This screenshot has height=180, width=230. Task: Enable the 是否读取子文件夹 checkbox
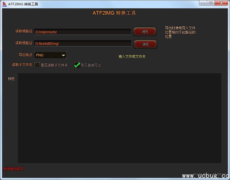coord(37,65)
